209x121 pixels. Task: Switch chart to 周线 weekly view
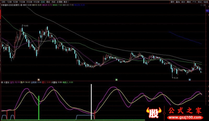48,2
